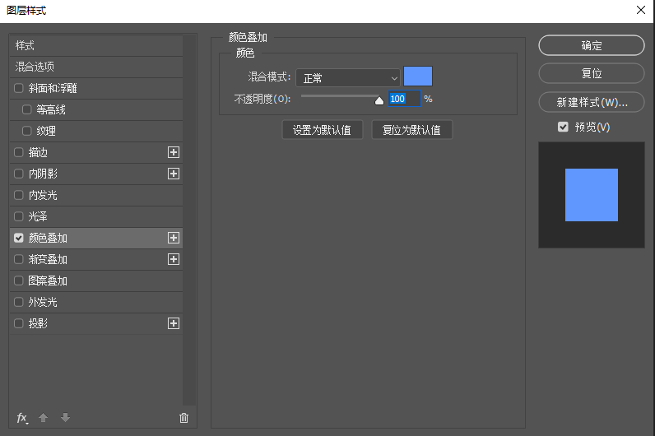Add another 颜色叠加 effect with plus icon
The height and width of the screenshot is (436, 655).
pyautogui.click(x=174, y=238)
